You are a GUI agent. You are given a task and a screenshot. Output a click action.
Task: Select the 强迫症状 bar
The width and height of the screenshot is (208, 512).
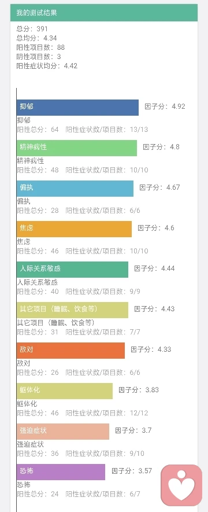click(63, 432)
